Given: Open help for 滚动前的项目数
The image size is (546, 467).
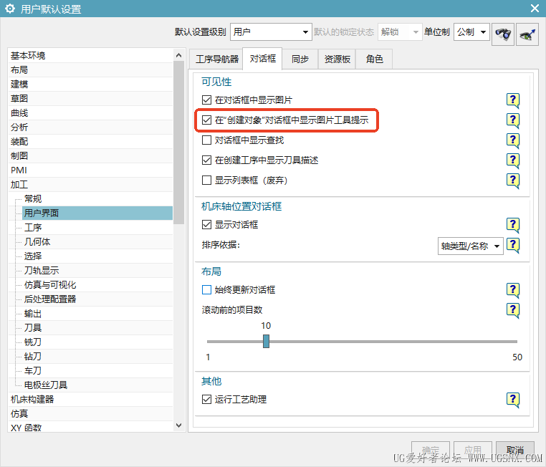Looking at the screenshot, I should tap(512, 310).
